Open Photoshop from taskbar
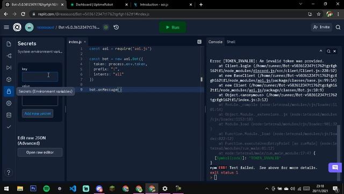Screen dimensions: 344x194 pyautogui.click(x=33, y=189)
